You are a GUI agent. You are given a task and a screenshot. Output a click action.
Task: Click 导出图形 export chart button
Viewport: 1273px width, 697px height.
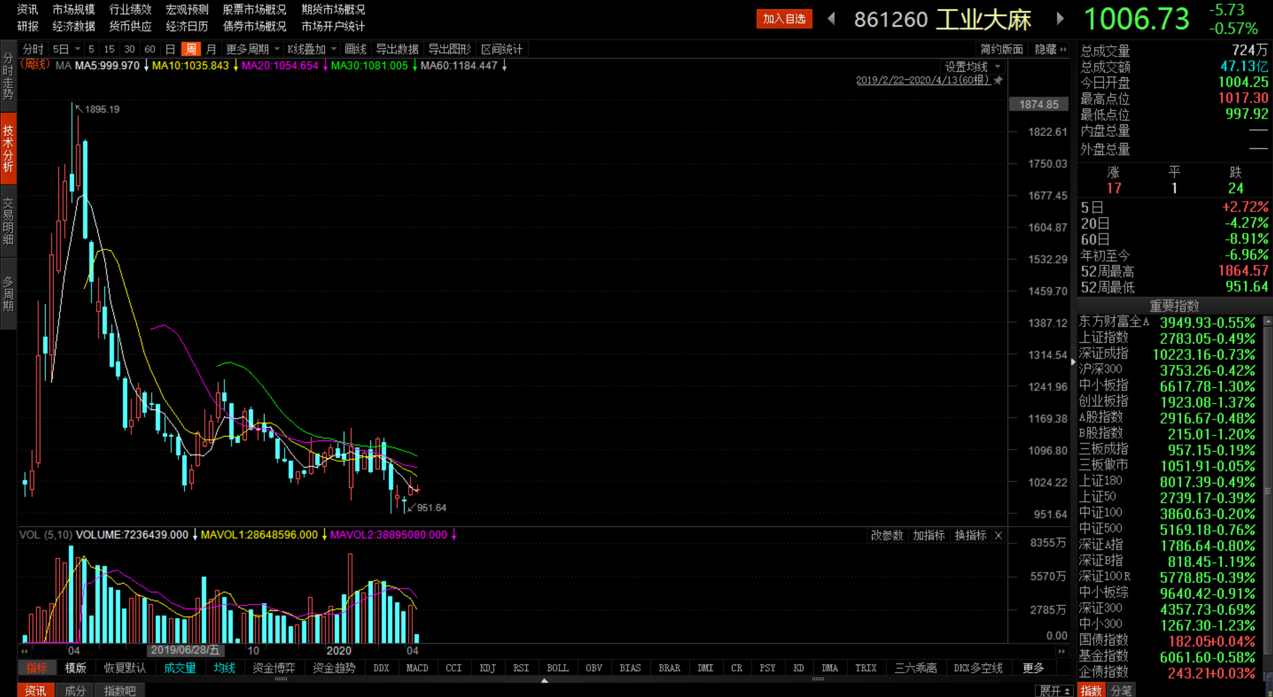click(x=449, y=49)
